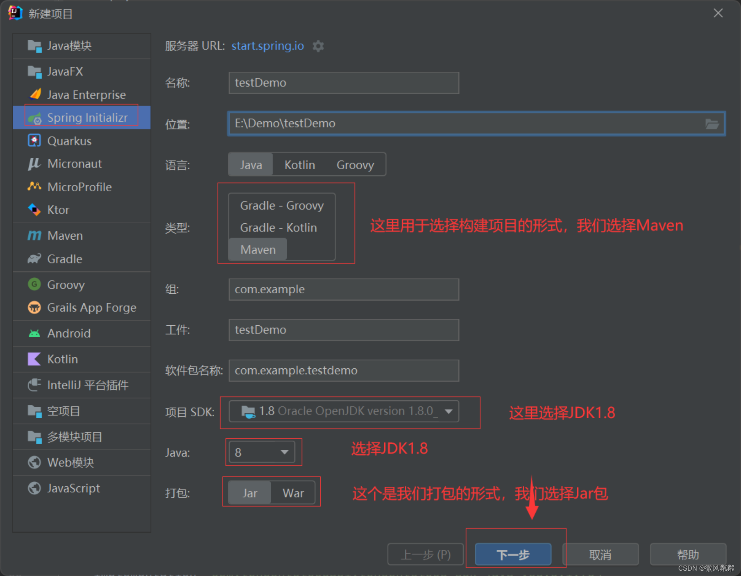The width and height of the screenshot is (741, 576).
Task: Click the Web模块 globe icon
Action: [34, 462]
